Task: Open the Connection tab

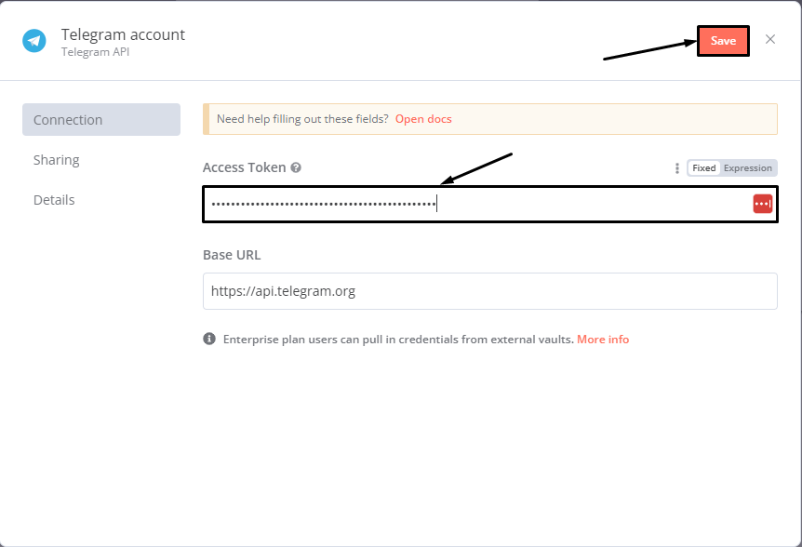Action: (x=101, y=120)
